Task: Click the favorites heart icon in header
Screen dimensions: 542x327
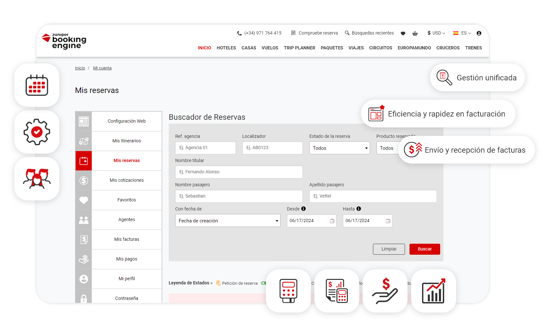Action: pyautogui.click(x=403, y=33)
